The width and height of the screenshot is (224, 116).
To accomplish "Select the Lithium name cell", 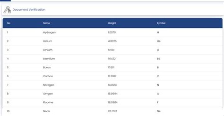I will 48,50.
